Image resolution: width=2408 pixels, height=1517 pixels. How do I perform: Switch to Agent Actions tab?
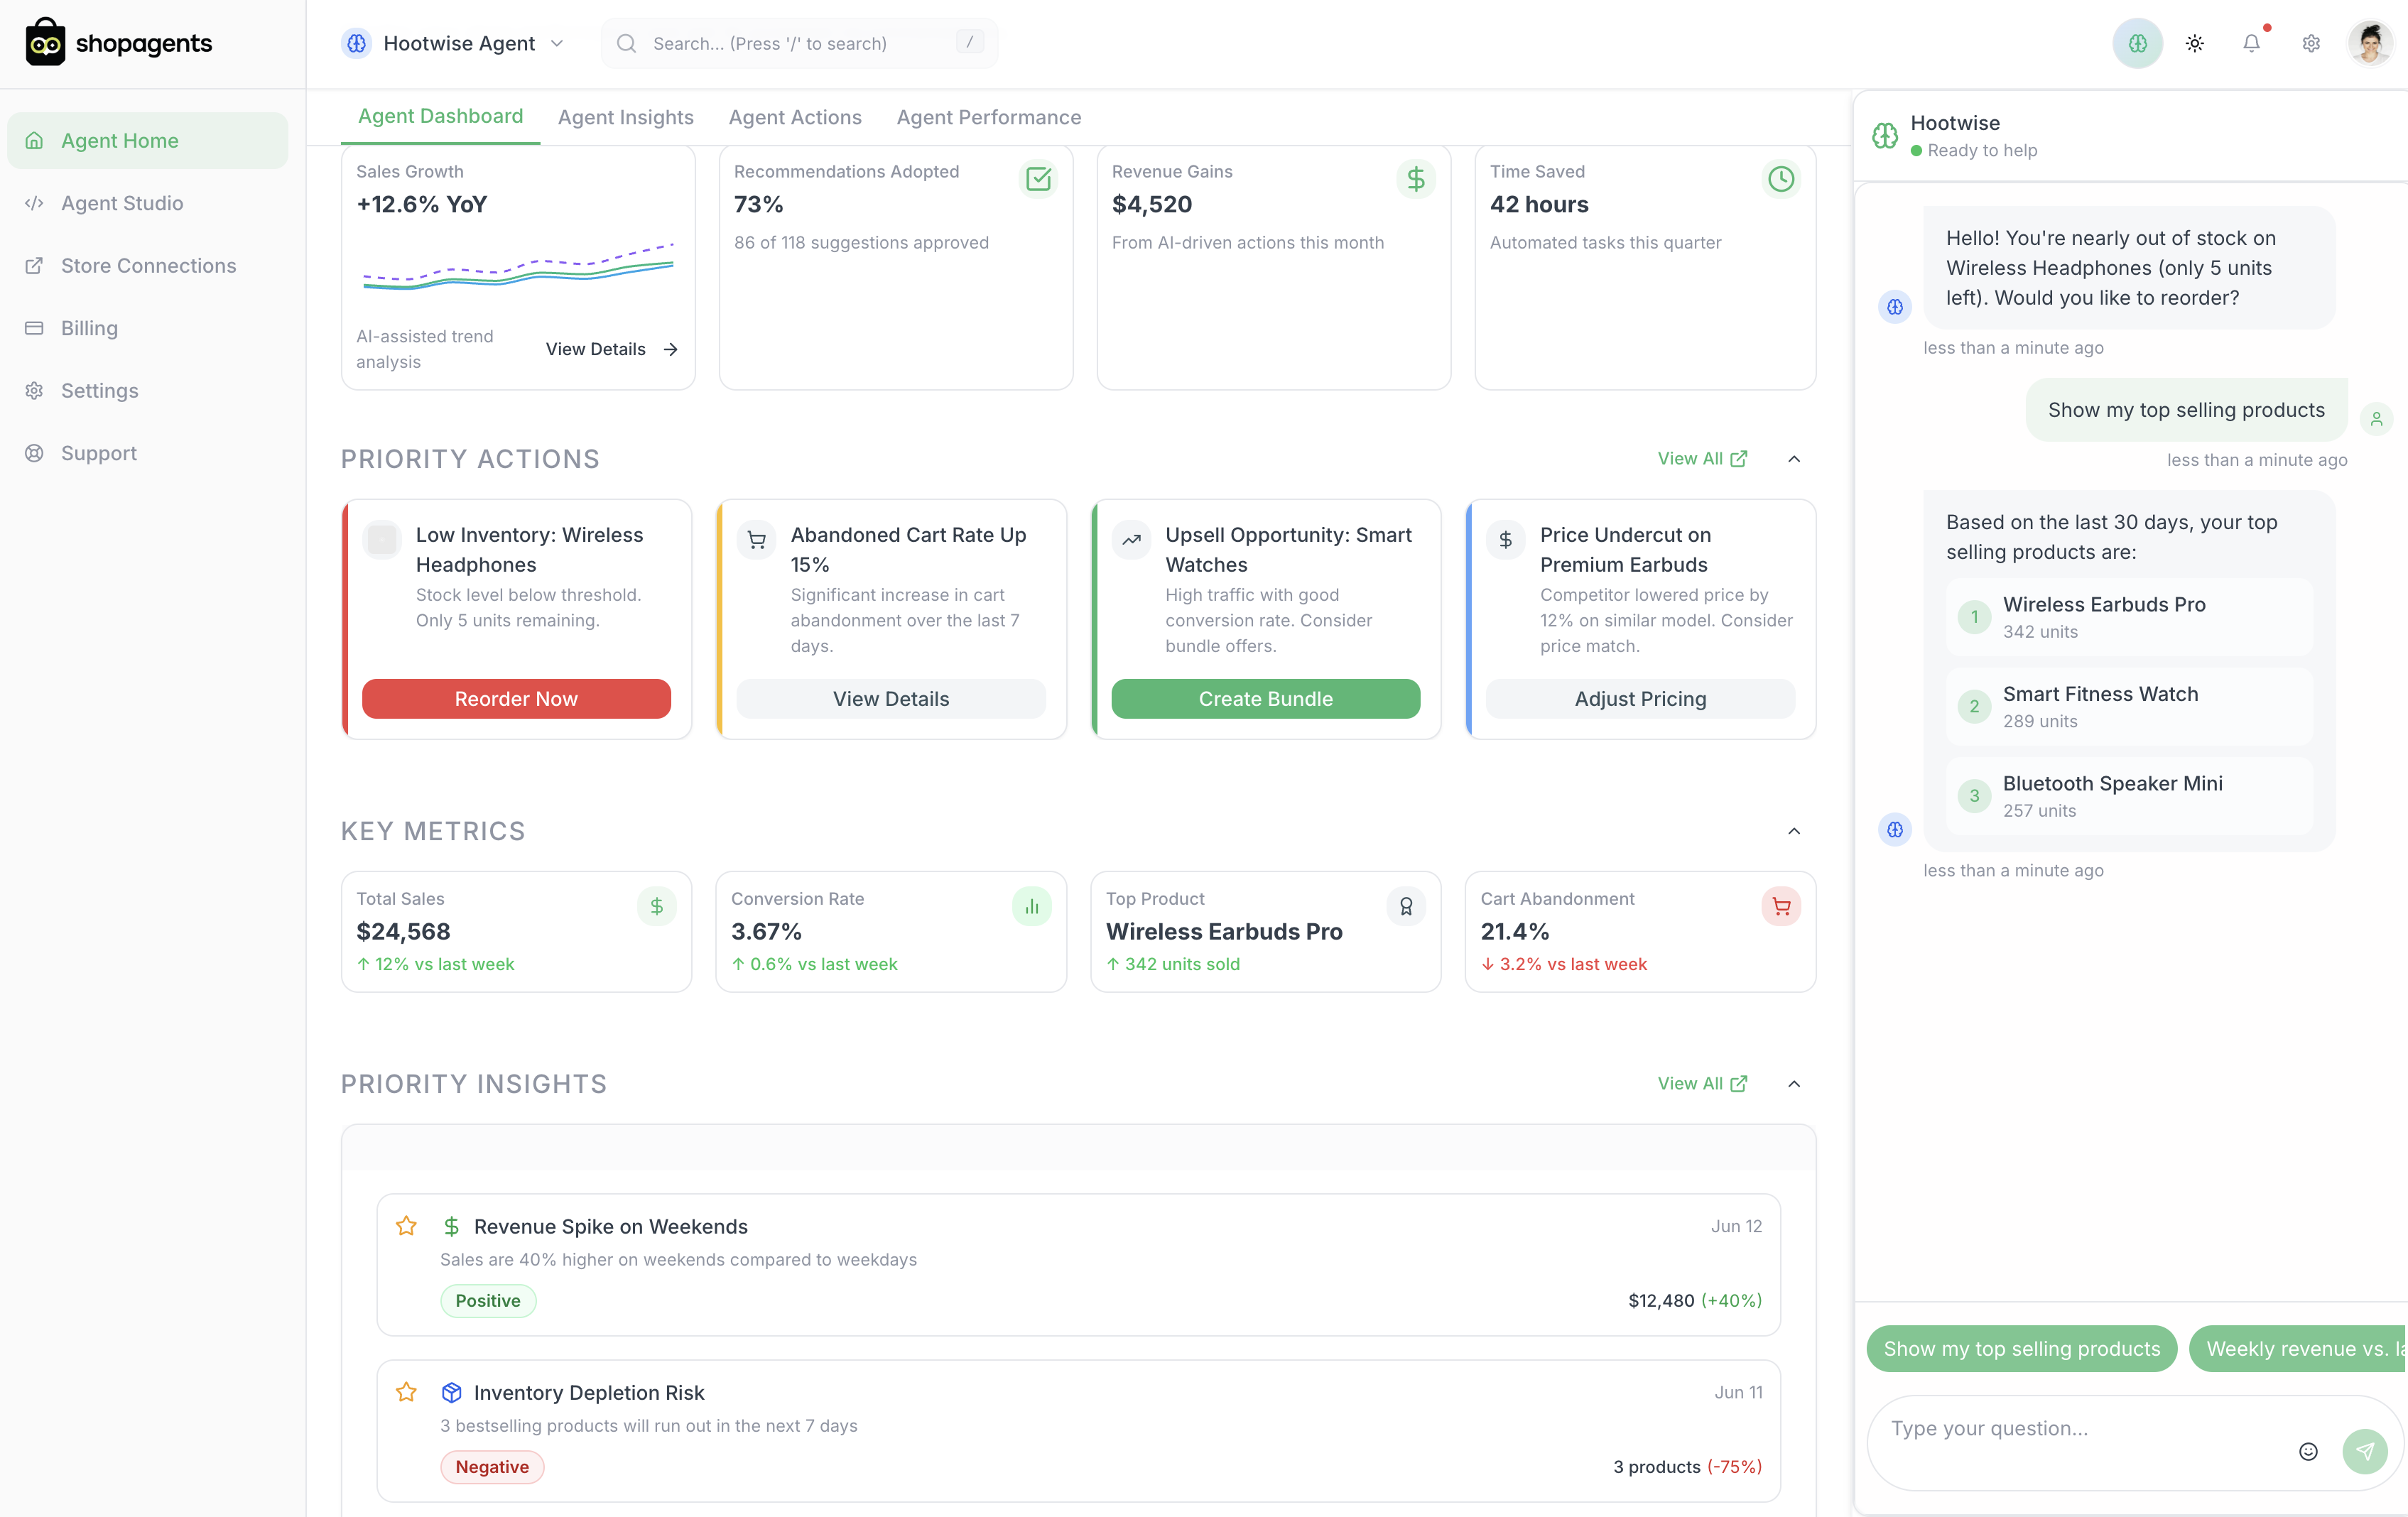click(x=795, y=117)
